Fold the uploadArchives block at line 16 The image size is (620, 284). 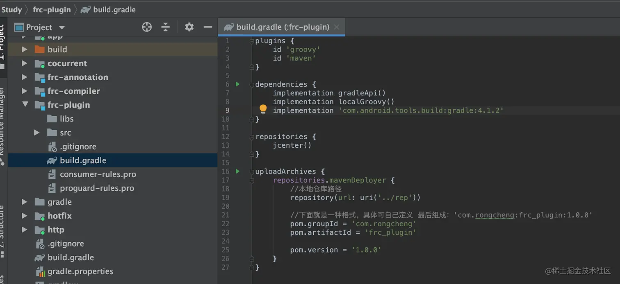[x=252, y=171]
